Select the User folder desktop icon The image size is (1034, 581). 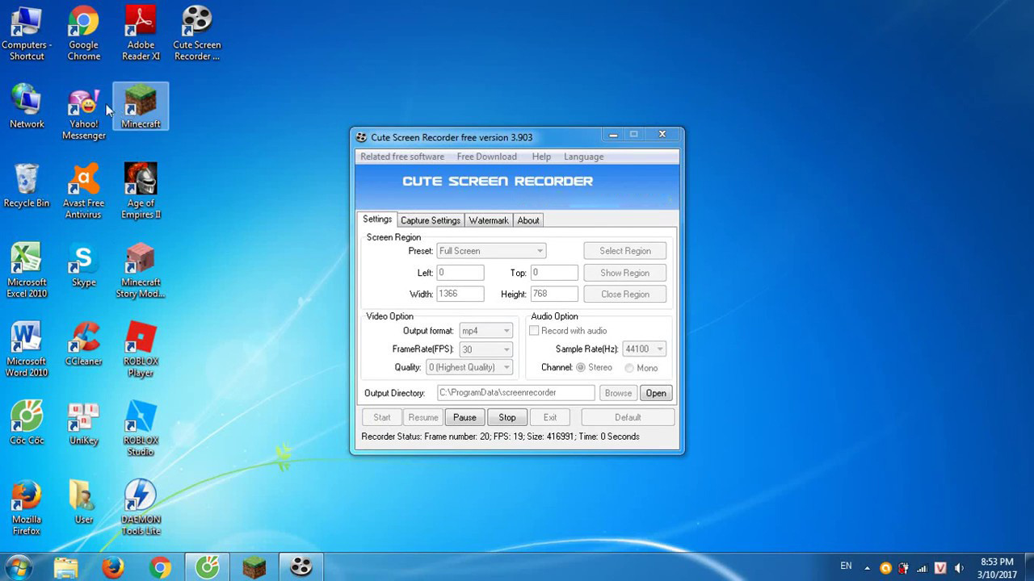[x=83, y=502]
